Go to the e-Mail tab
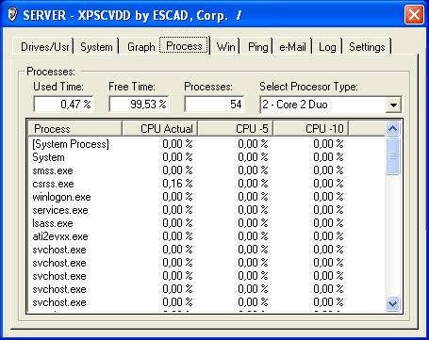This screenshot has width=429, height=340. [292, 47]
